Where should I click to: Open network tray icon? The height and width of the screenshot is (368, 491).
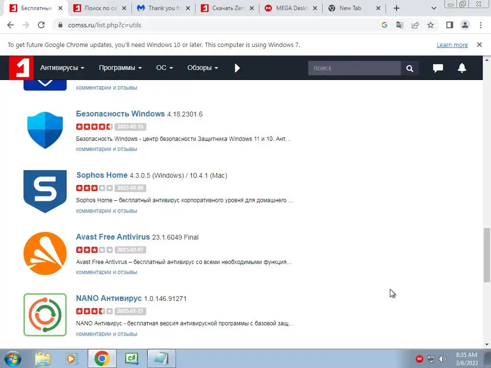coord(431,359)
